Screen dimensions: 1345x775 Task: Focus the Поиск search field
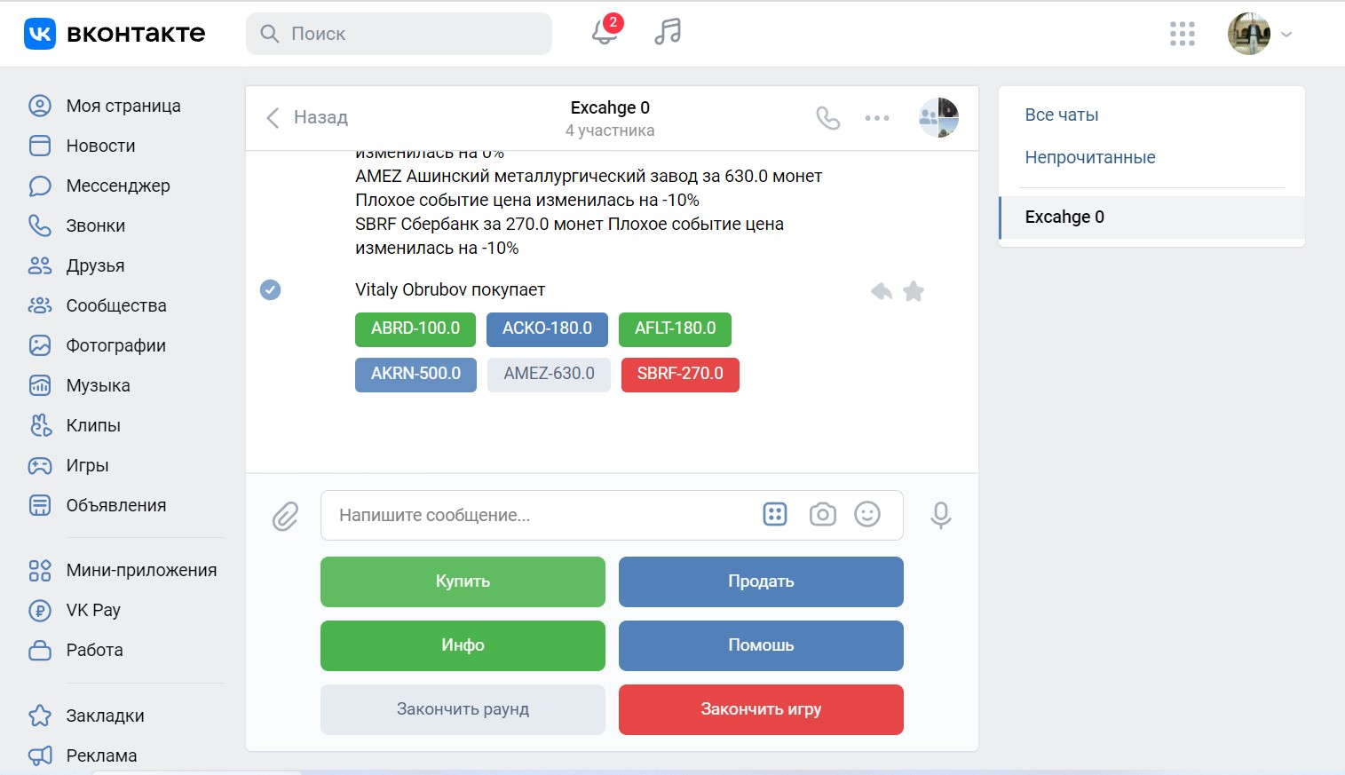point(399,34)
